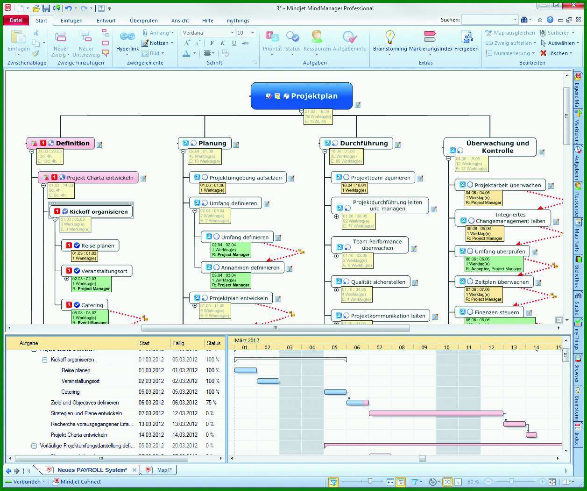Toggle strikethrough formatting
The width and height of the screenshot is (587, 491).
pos(245,43)
